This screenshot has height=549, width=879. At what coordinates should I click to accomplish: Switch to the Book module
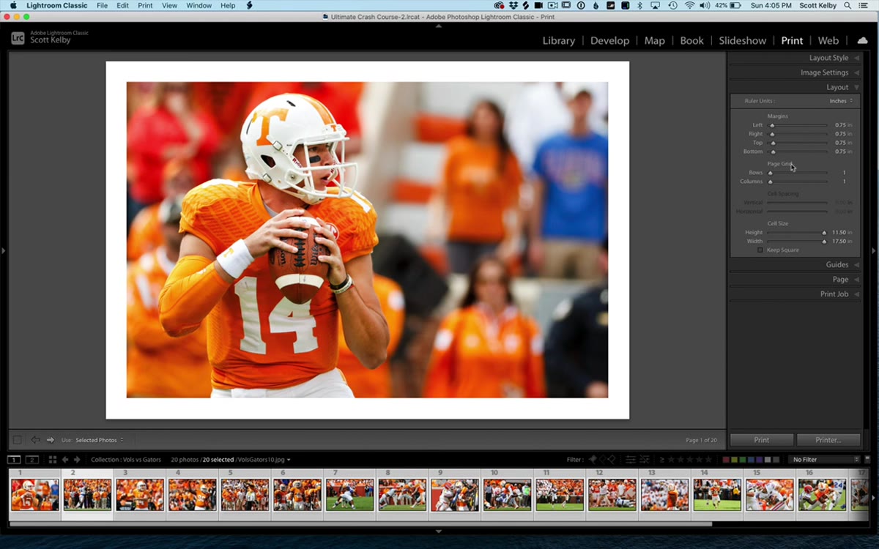pos(691,40)
